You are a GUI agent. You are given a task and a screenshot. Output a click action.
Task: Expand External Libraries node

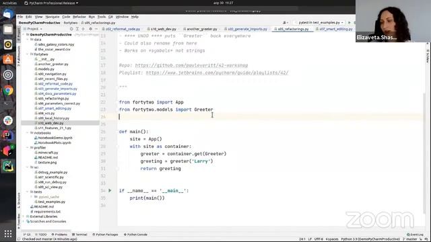24,216
